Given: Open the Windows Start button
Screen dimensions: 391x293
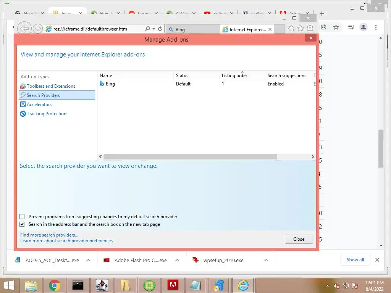Looking at the screenshot, I should 9,285.
